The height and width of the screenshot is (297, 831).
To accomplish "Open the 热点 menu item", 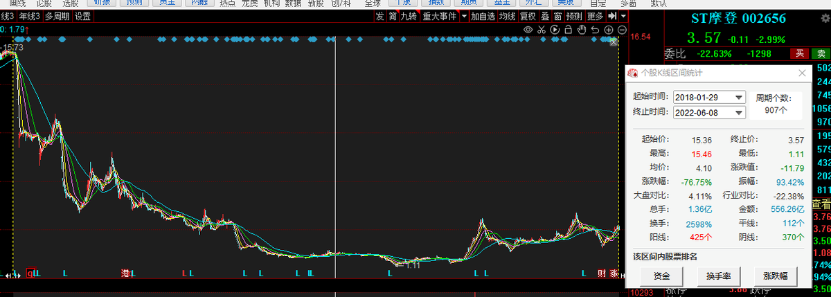I will (227, 3).
